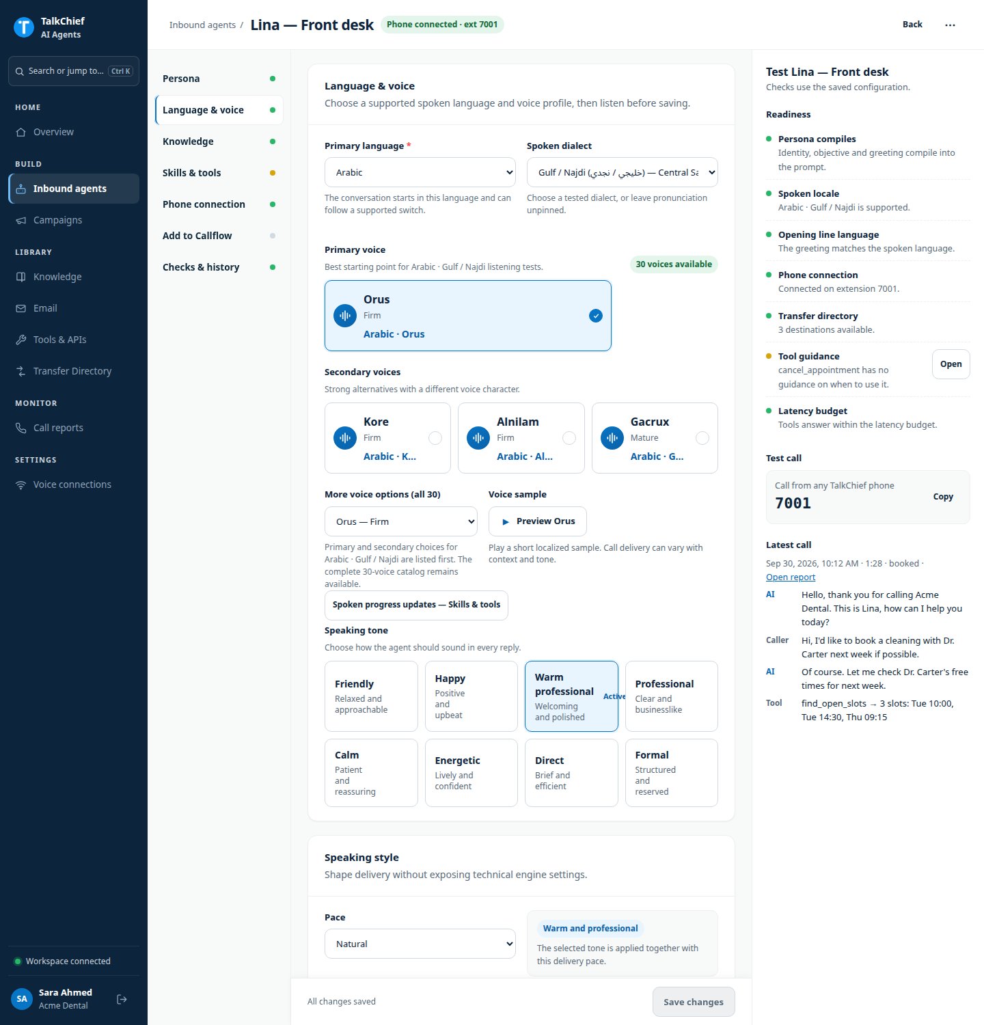Click the Campaigns megaphone icon
The image size is (984, 1025).
pos(21,221)
